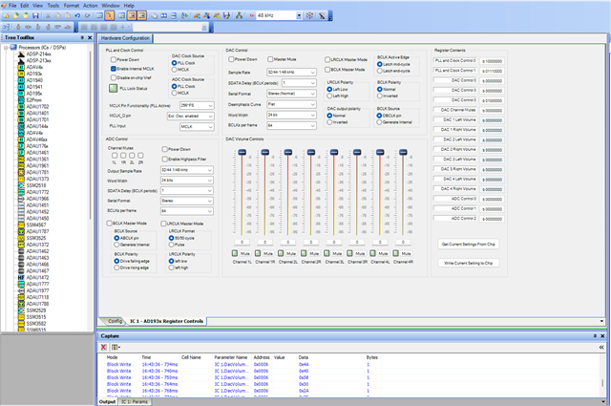Select the ADAU1472 HF chip icon
Image resolution: width=611 pixels, height=406 pixels.
21,277
